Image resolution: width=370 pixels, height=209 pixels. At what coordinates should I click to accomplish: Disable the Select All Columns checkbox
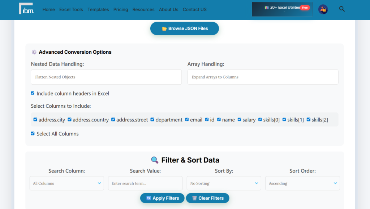point(33,133)
